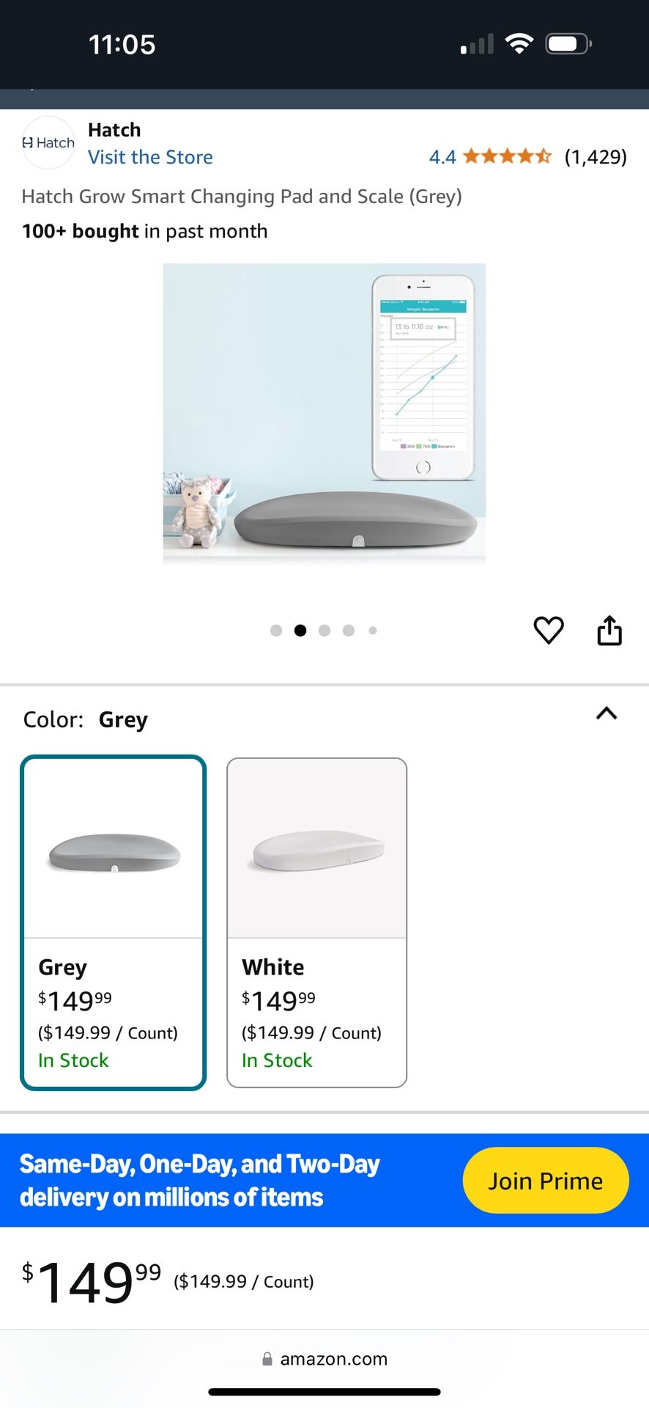The height and width of the screenshot is (1408, 649).
Task: Add item to your wish list
Action: coord(549,630)
